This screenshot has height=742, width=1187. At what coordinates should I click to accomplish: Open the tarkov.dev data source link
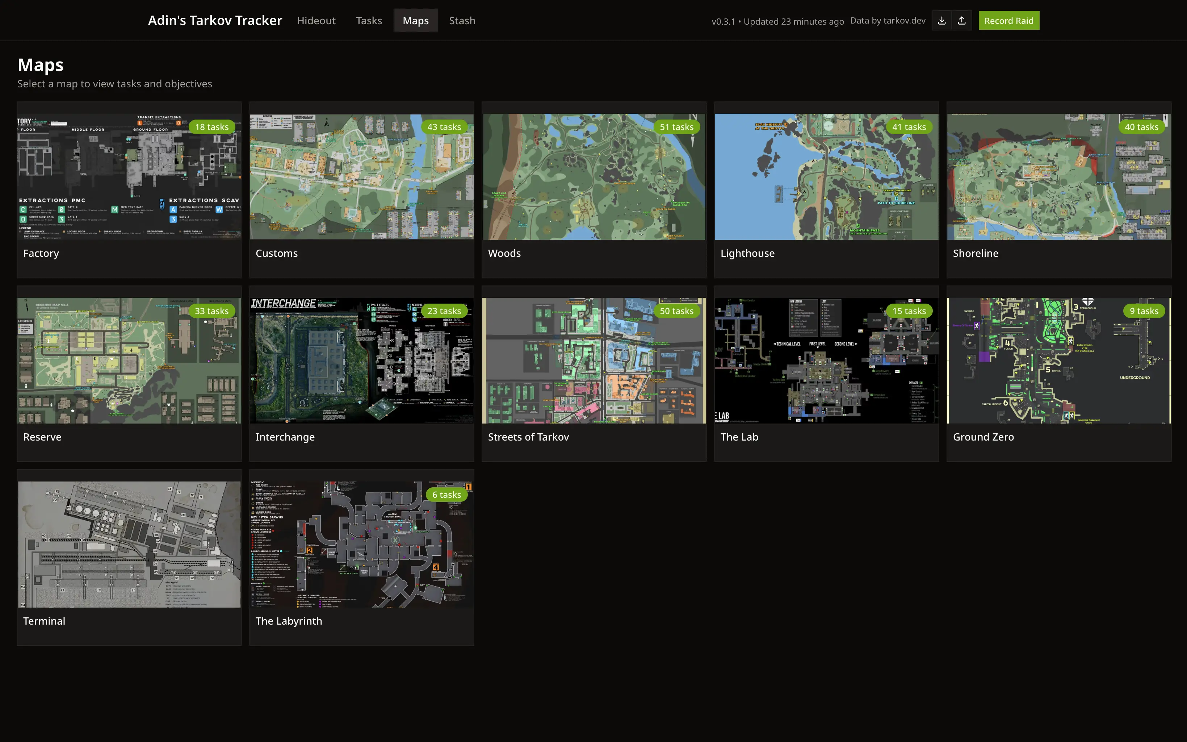(x=905, y=20)
